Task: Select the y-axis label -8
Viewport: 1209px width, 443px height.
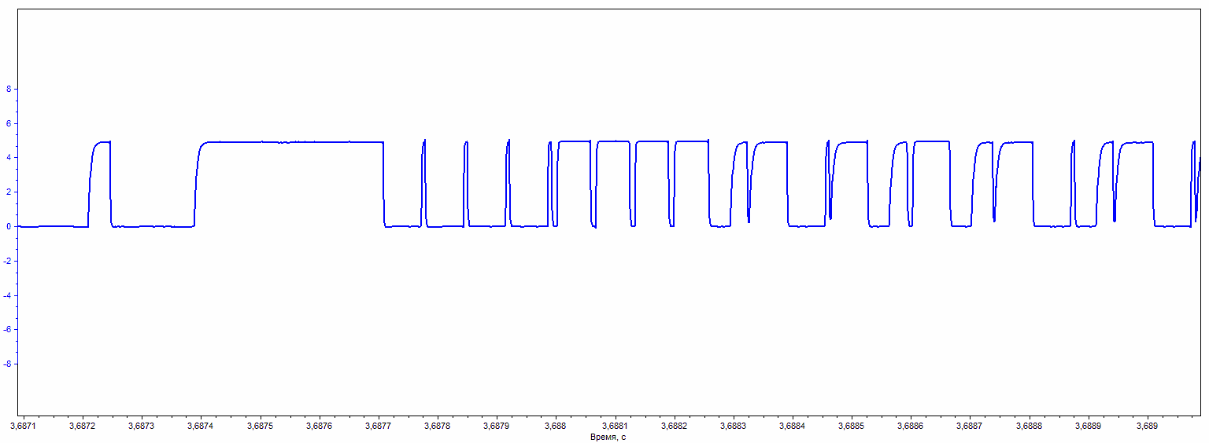Action: (x=8, y=364)
